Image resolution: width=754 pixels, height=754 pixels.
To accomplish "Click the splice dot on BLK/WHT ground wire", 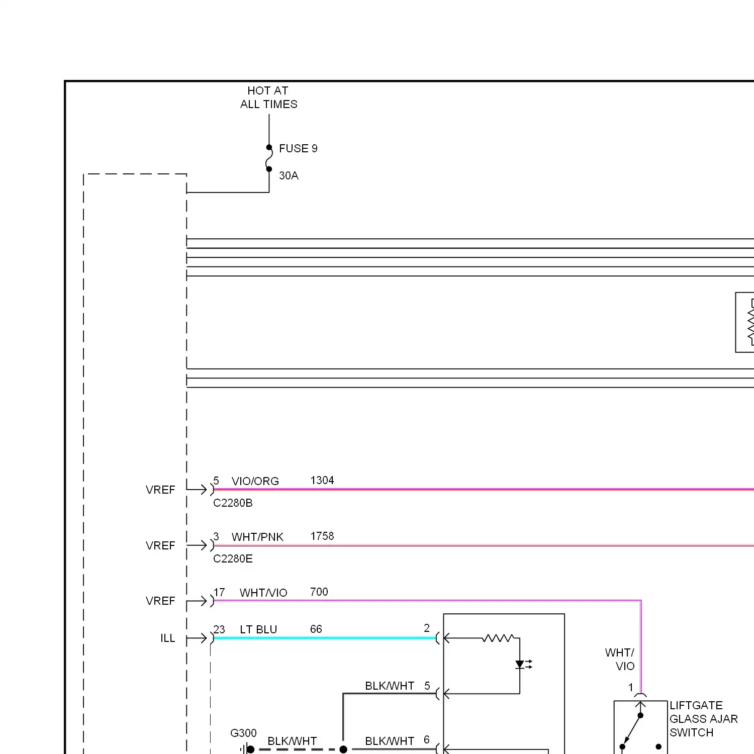I will point(343,749).
